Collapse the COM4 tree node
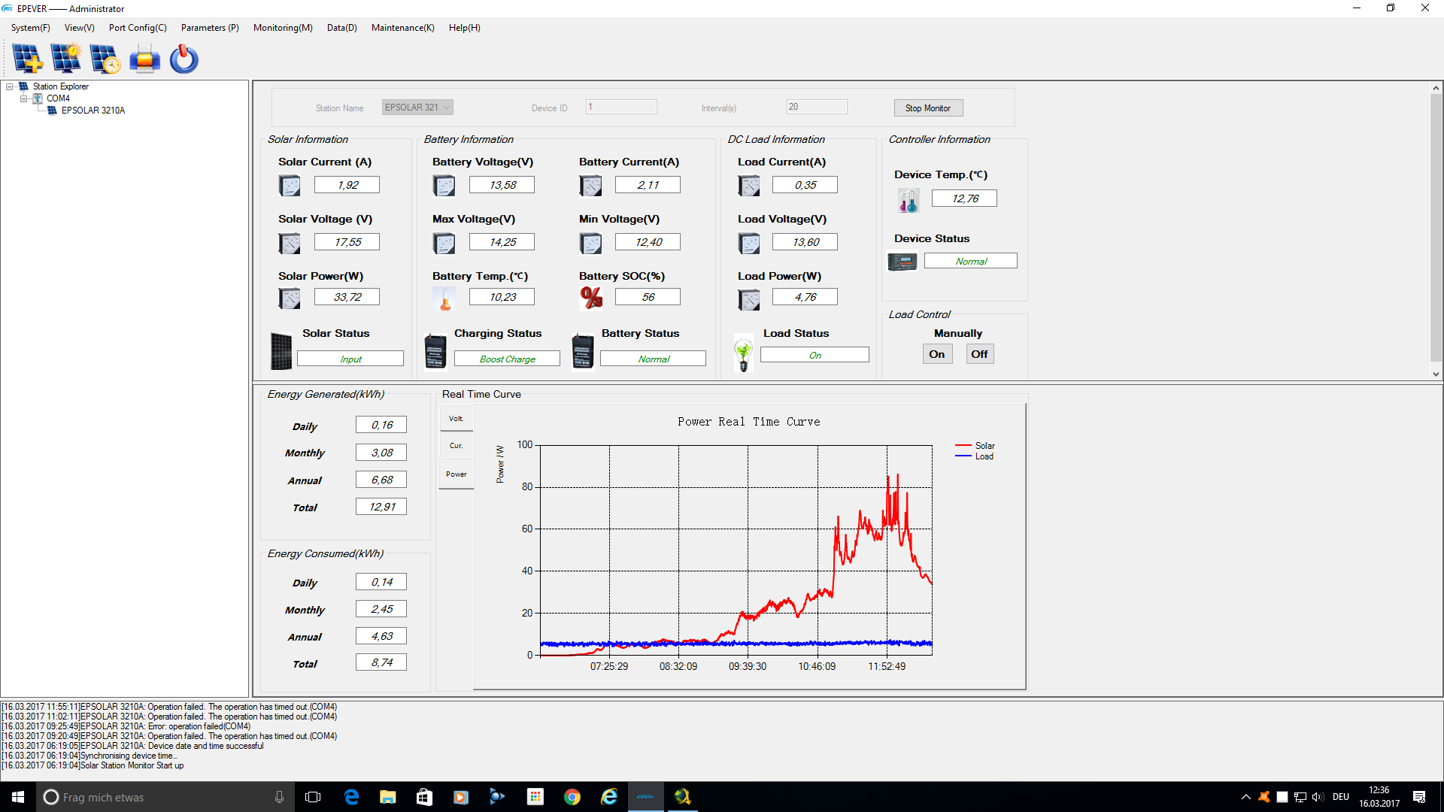This screenshot has height=812, width=1444. tap(23, 98)
